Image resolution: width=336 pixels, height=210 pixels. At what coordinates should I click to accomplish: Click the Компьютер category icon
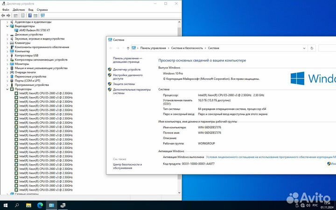click(x=12, y=51)
